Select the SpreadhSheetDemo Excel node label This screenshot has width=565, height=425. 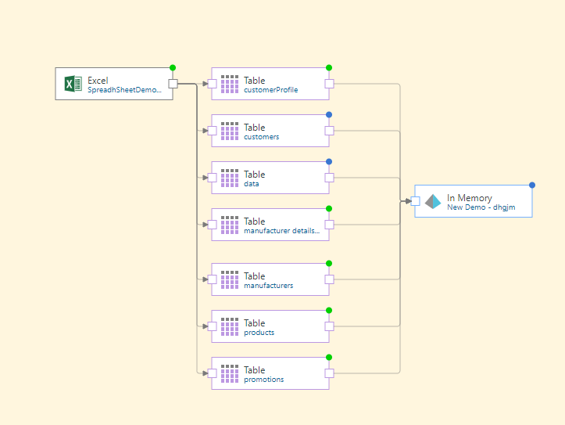tap(125, 90)
